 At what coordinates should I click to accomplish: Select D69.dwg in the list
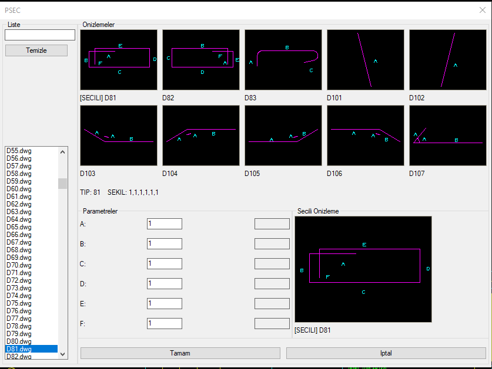coord(31,258)
